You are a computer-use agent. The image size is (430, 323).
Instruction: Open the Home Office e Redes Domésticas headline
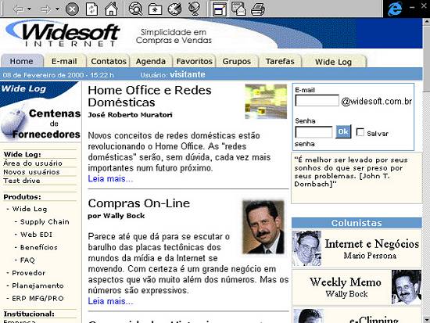(x=150, y=96)
